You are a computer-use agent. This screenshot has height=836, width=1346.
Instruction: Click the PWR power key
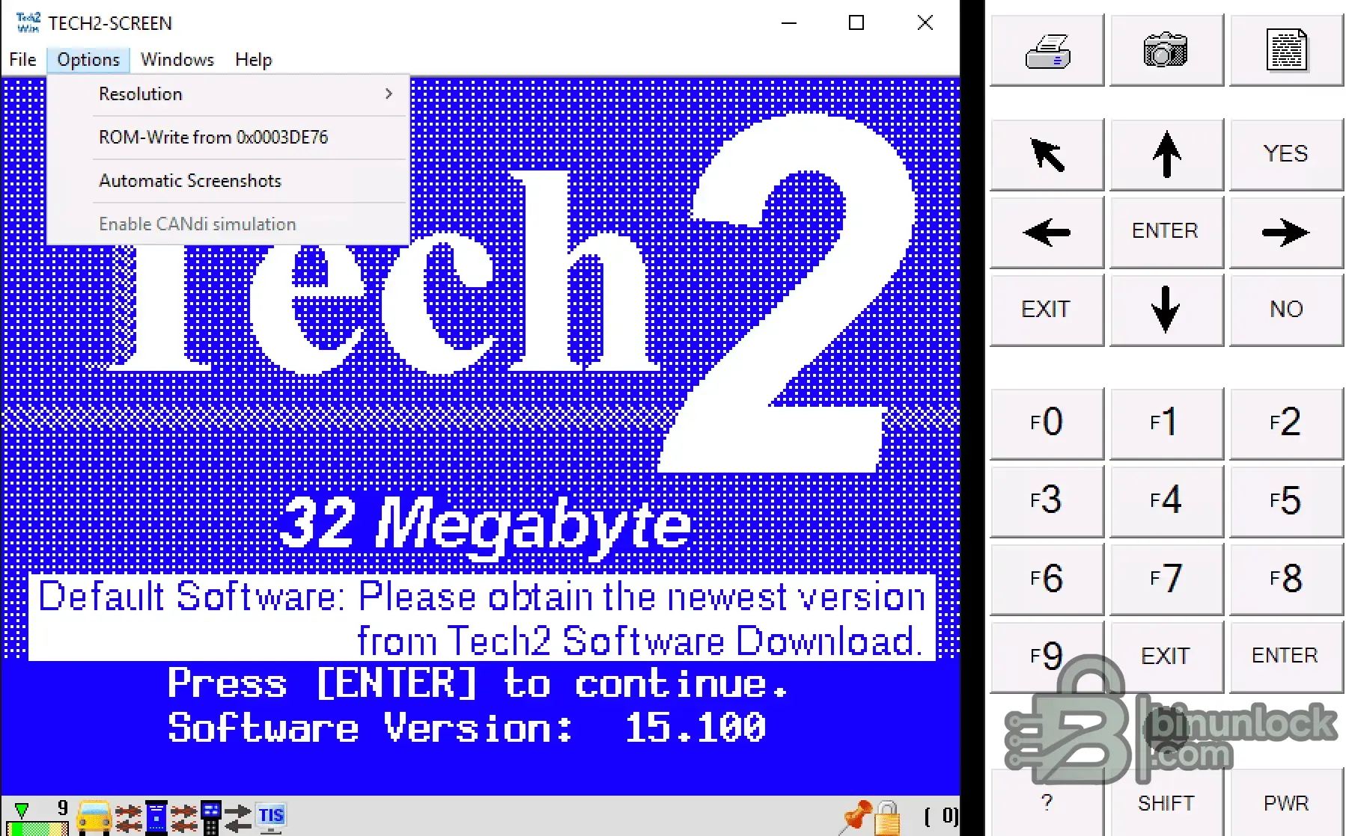(1286, 803)
